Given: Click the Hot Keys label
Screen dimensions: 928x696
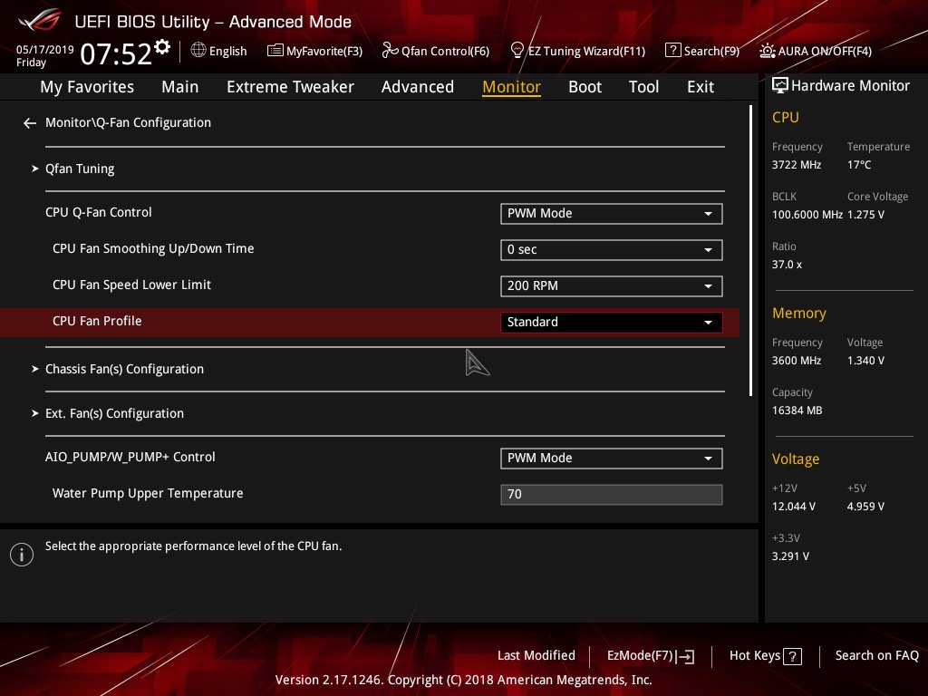Looking at the screenshot, I should coord(755,656).
